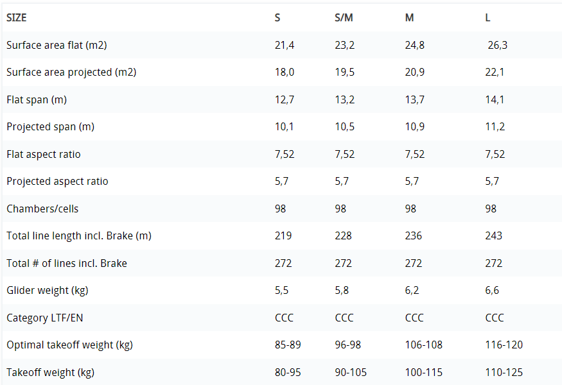Click the S/M column header
The height and width of the screenshot is (385, 562).
coord(344,18)
